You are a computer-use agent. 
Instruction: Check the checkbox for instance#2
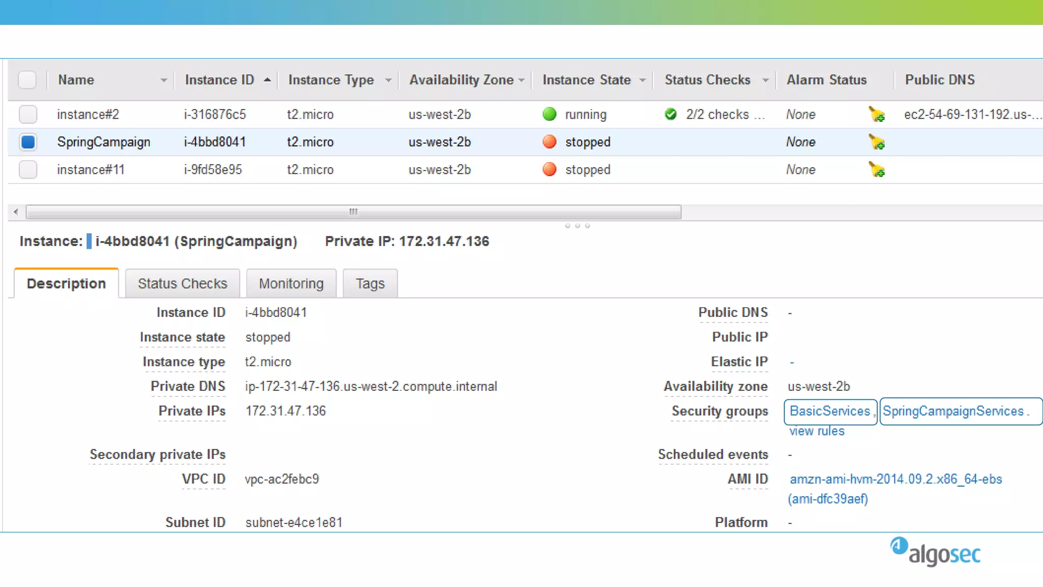[28, 114]
